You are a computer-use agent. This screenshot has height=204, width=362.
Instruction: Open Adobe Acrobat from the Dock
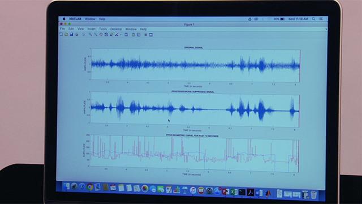pyautogui.click(x=250, y=193)
